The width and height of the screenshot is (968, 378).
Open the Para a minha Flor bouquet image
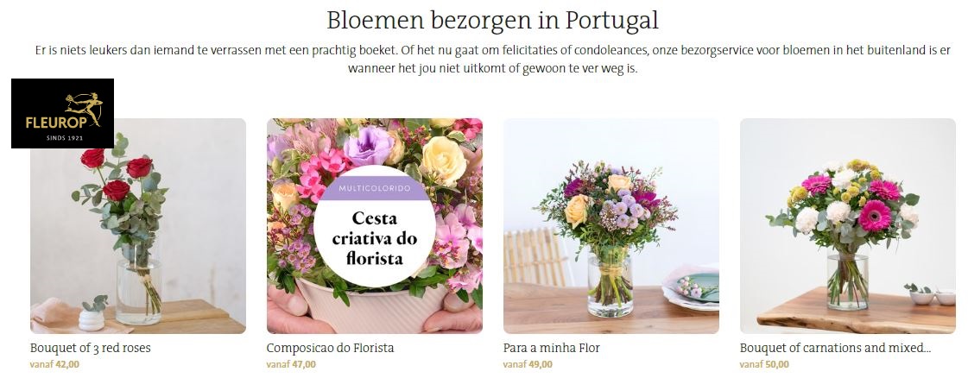[x=611, y=226]
